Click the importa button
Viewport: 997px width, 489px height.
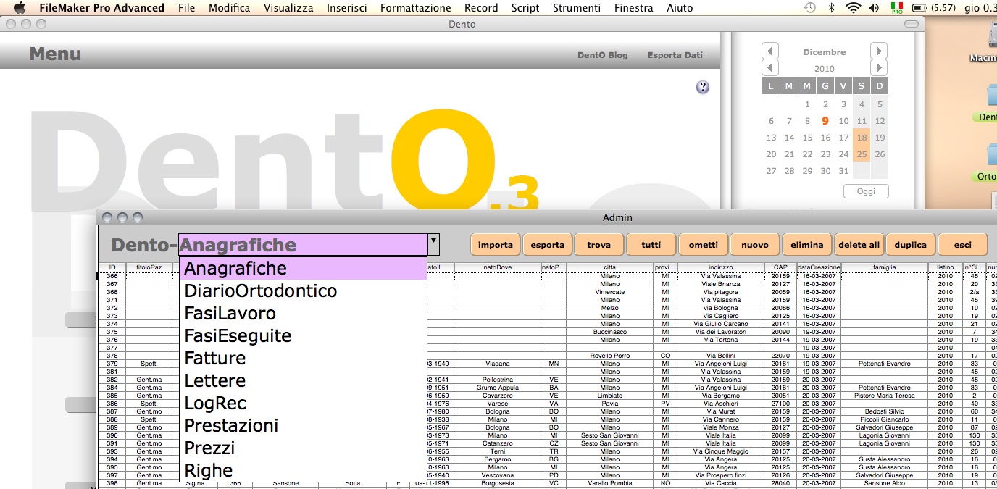(495, 245)
